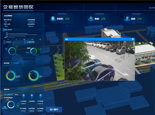This screenshot has width=155, height=115.
Task: Click the 进入楼宇 button
Action: (54, 109)
